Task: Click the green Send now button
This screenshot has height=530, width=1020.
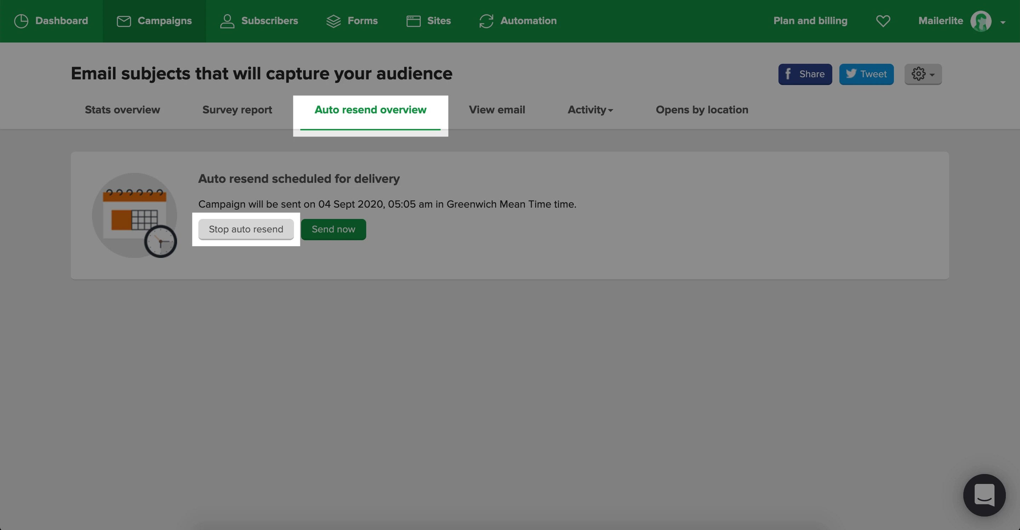Action: click(x=333, y=229)
